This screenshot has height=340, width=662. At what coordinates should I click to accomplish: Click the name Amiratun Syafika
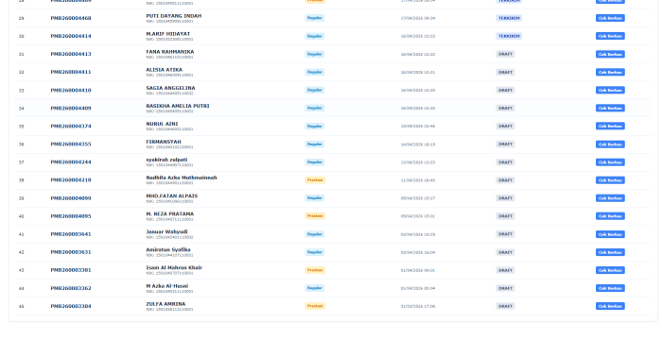pos(168,249)
